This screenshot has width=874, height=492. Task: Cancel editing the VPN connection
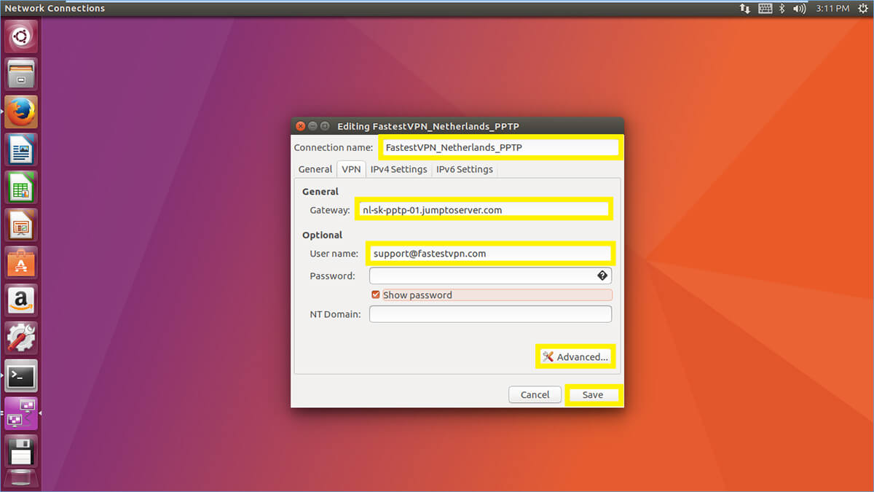pos(535,394)
